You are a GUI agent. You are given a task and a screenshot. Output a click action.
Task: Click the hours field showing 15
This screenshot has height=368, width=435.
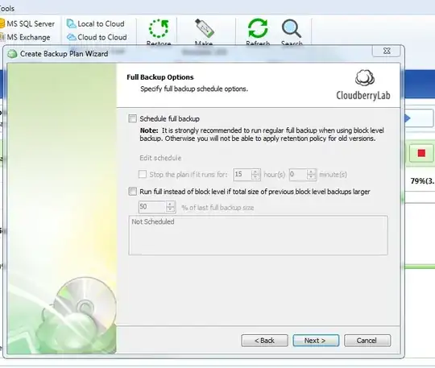pos(242,175)
